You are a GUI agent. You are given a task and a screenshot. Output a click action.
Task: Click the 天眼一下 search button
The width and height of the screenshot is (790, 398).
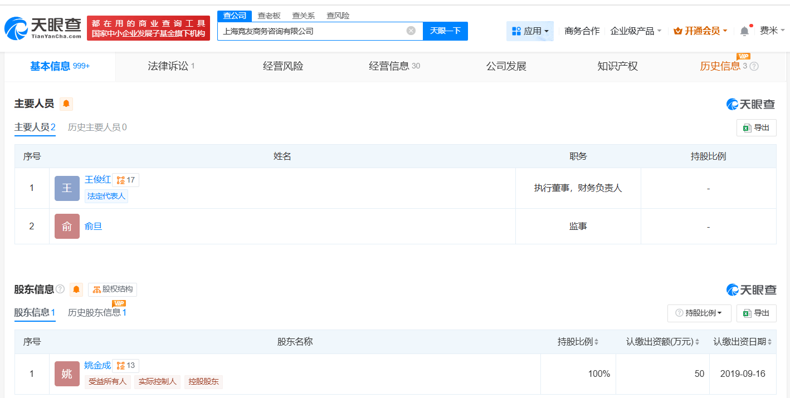tap(445, 31)
